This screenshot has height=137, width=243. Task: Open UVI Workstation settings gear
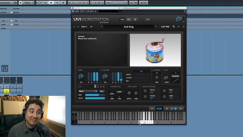(135, 19)
